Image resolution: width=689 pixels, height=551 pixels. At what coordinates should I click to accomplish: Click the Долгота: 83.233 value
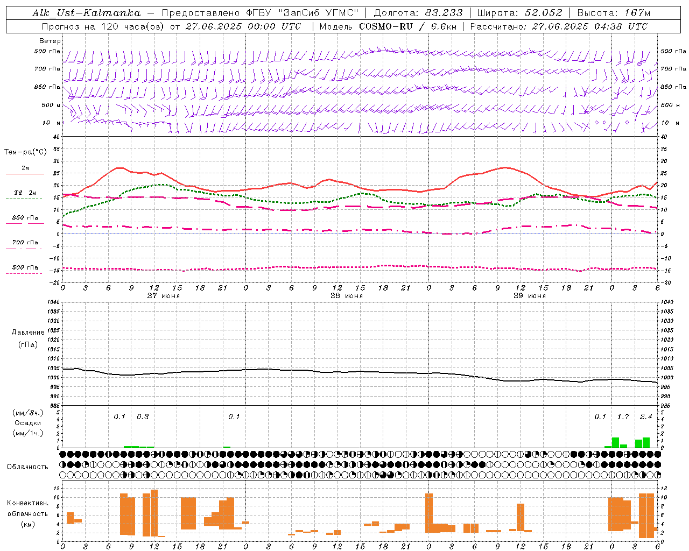(418, 13)
